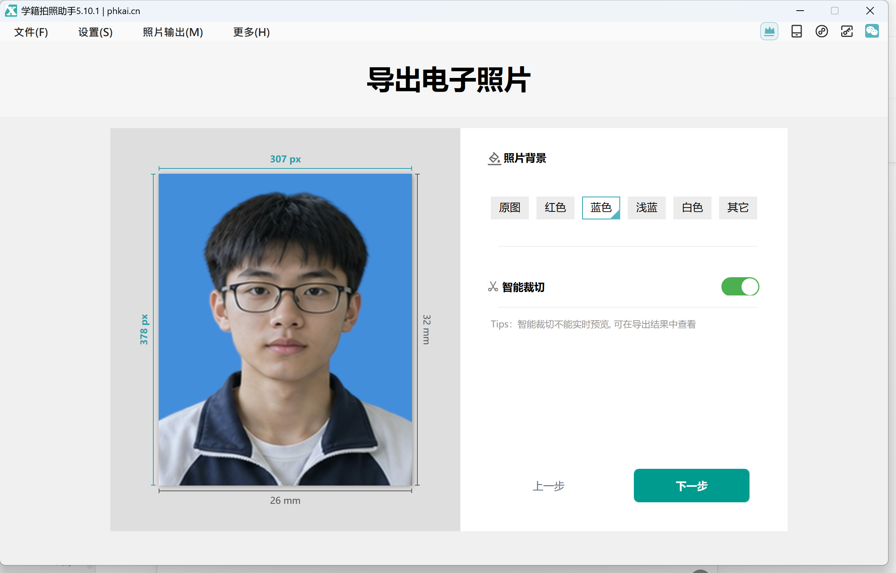Click the tablet device icon in toolbar
The image size is (896, 573).
[796, 31]
